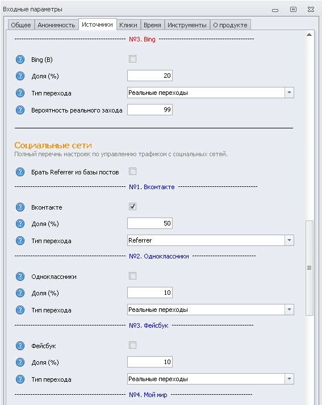Open help icon next to Bing (B)
This screenshot has width=322, height=405.
tap(20, 60)
